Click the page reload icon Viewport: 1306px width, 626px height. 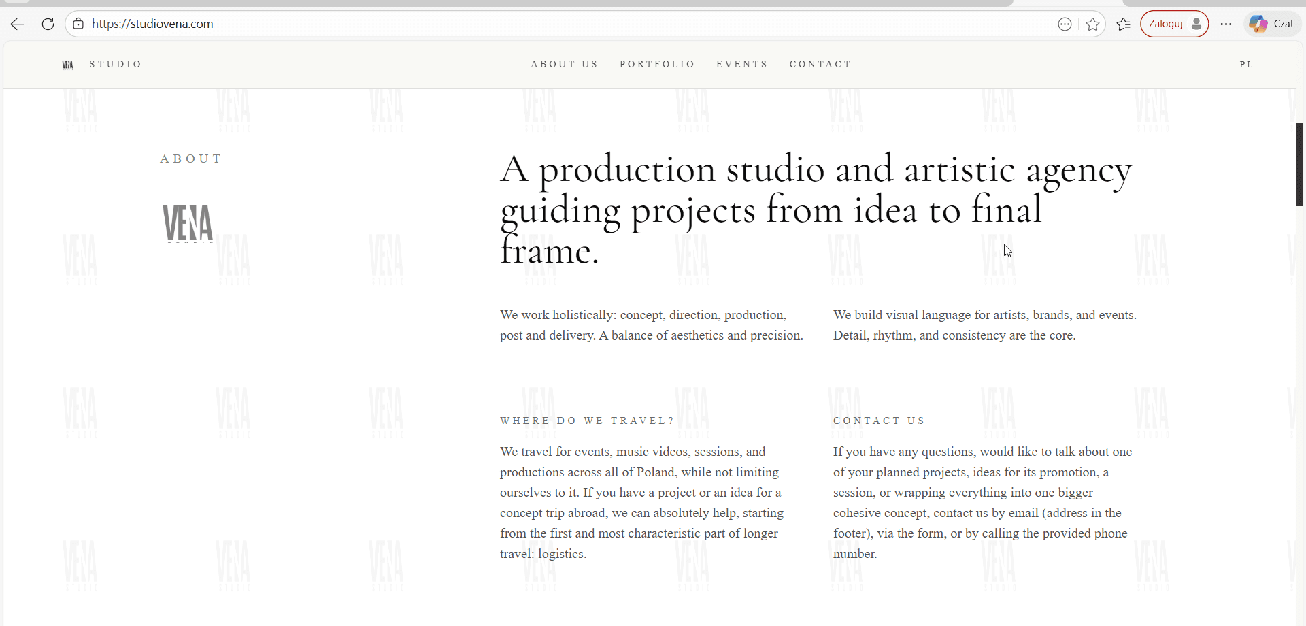(x=48, y=24)
